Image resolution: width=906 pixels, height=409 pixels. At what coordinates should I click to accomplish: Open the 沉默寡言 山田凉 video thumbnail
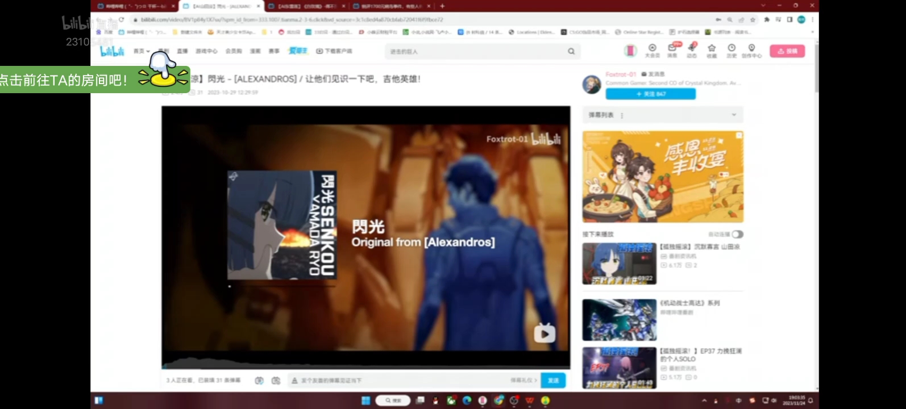(619, 264)
